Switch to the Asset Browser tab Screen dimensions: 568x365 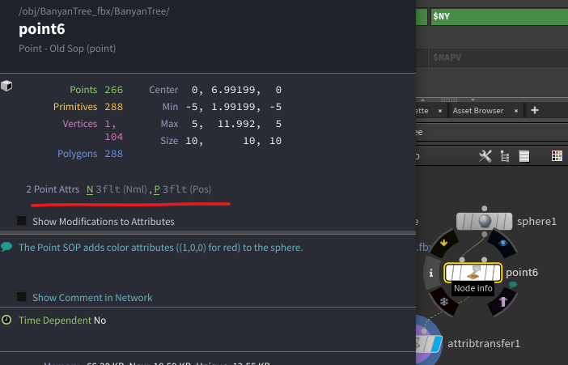[478, 111]
